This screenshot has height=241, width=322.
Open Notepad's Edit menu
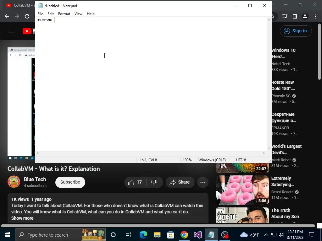click(51, 14)
